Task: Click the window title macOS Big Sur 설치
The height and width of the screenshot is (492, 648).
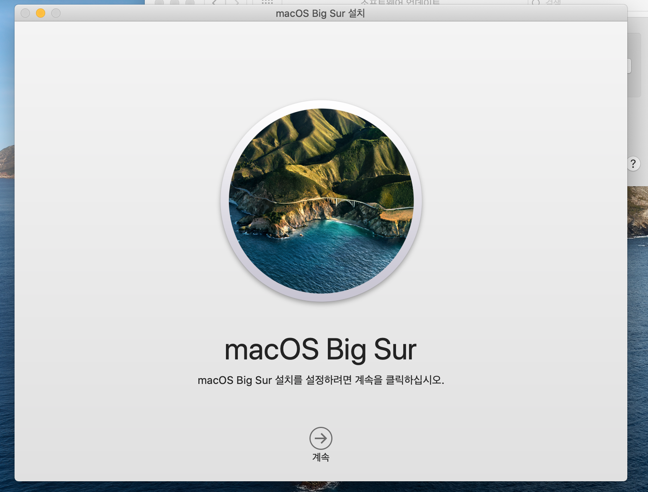Action: 320,13
